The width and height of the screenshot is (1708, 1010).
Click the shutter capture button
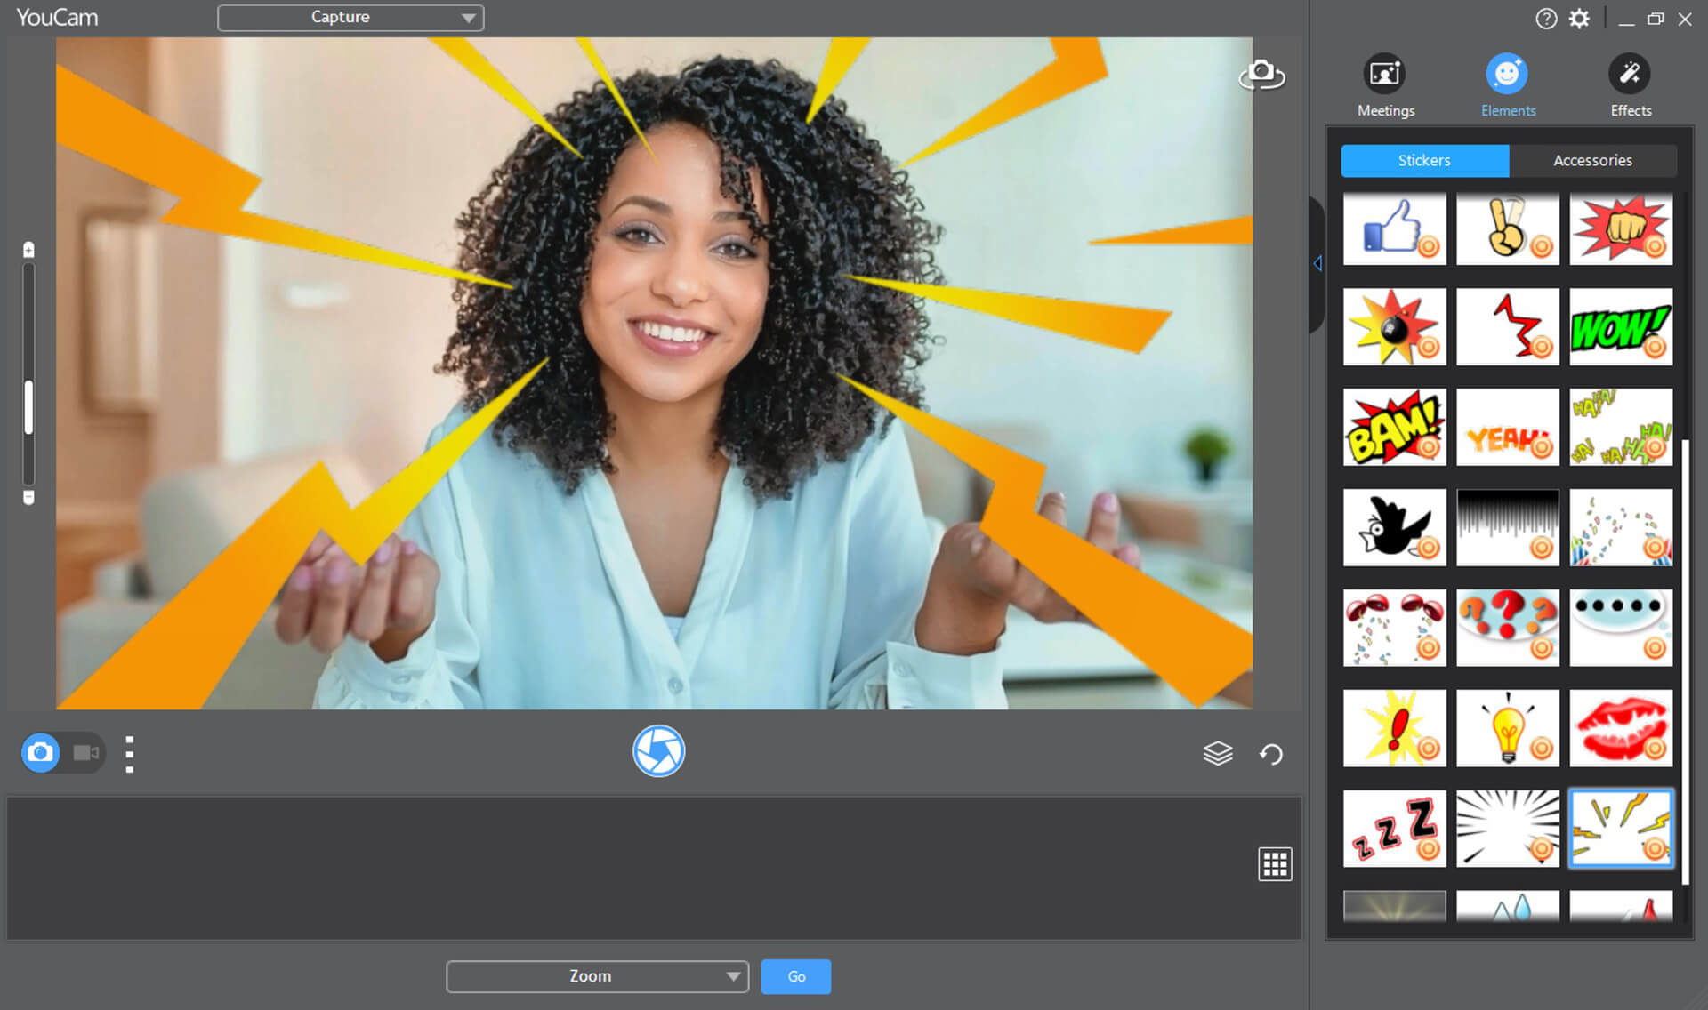coord(659,750)
